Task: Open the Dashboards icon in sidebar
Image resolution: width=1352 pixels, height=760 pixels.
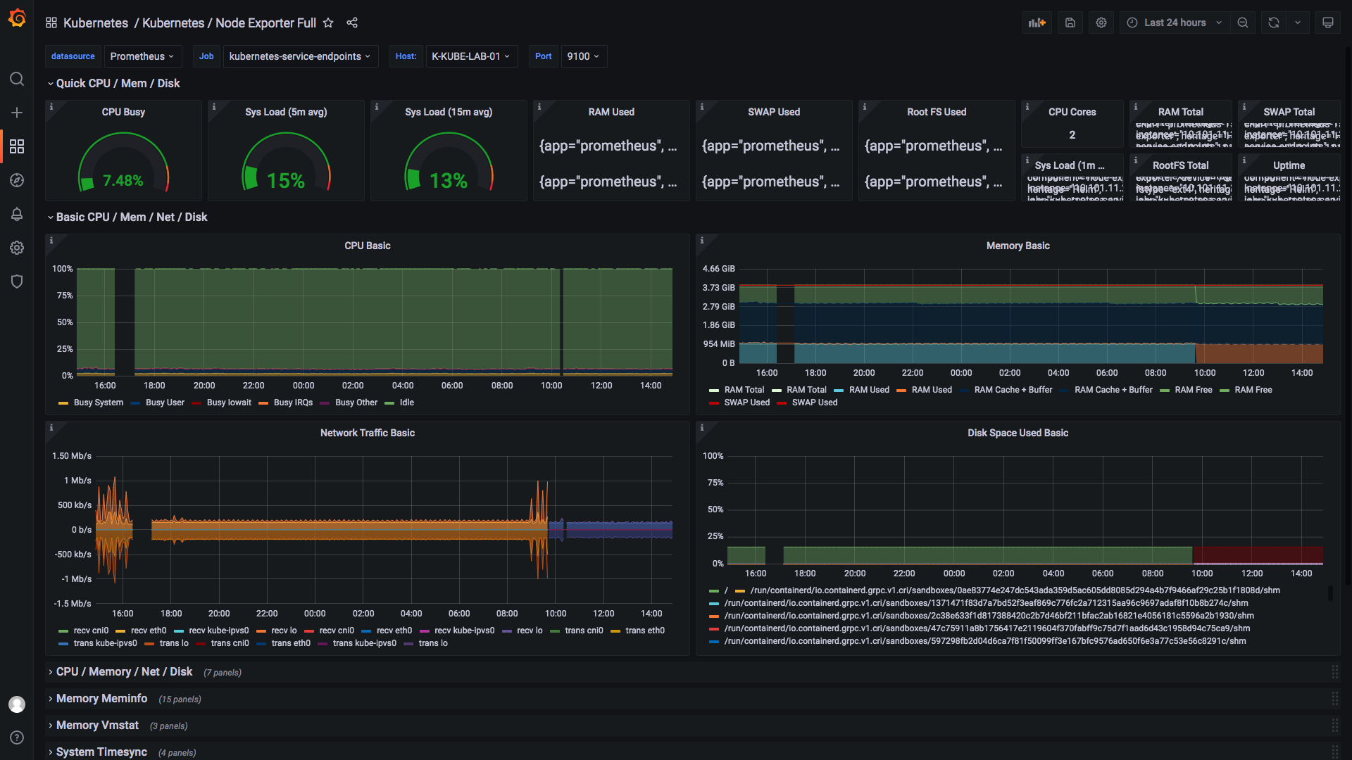Action: (x=17, y=146)
